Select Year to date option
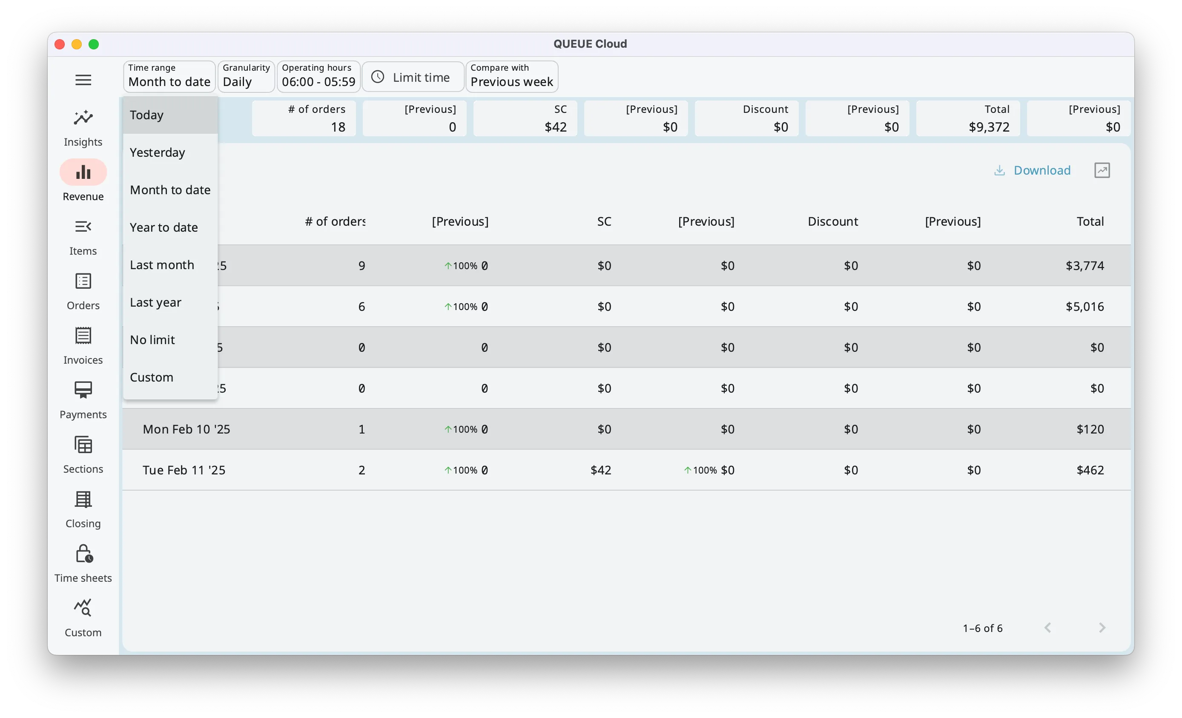Screen dimensions: 1182x718 [x=164, y=227]
